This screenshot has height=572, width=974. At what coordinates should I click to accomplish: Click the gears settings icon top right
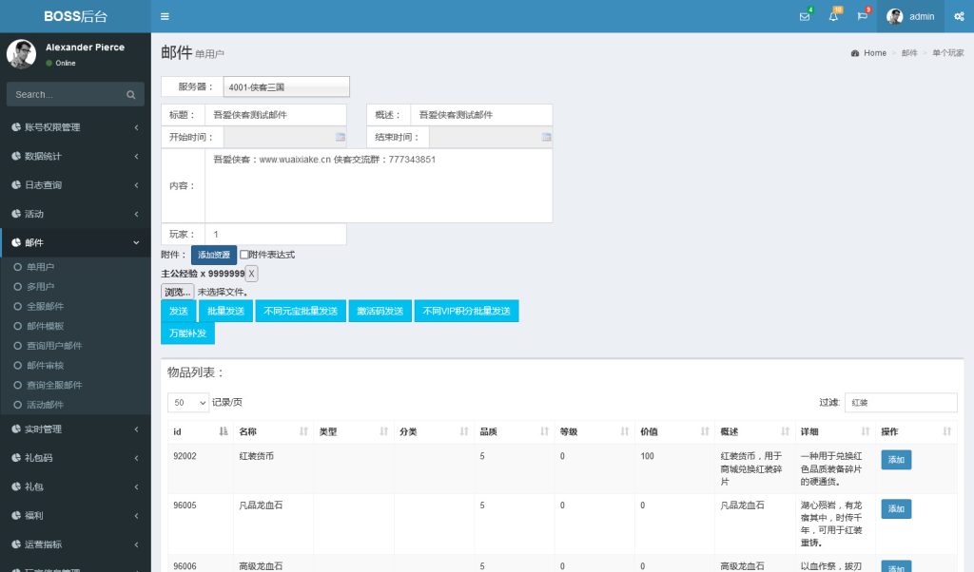click(958, 16)
